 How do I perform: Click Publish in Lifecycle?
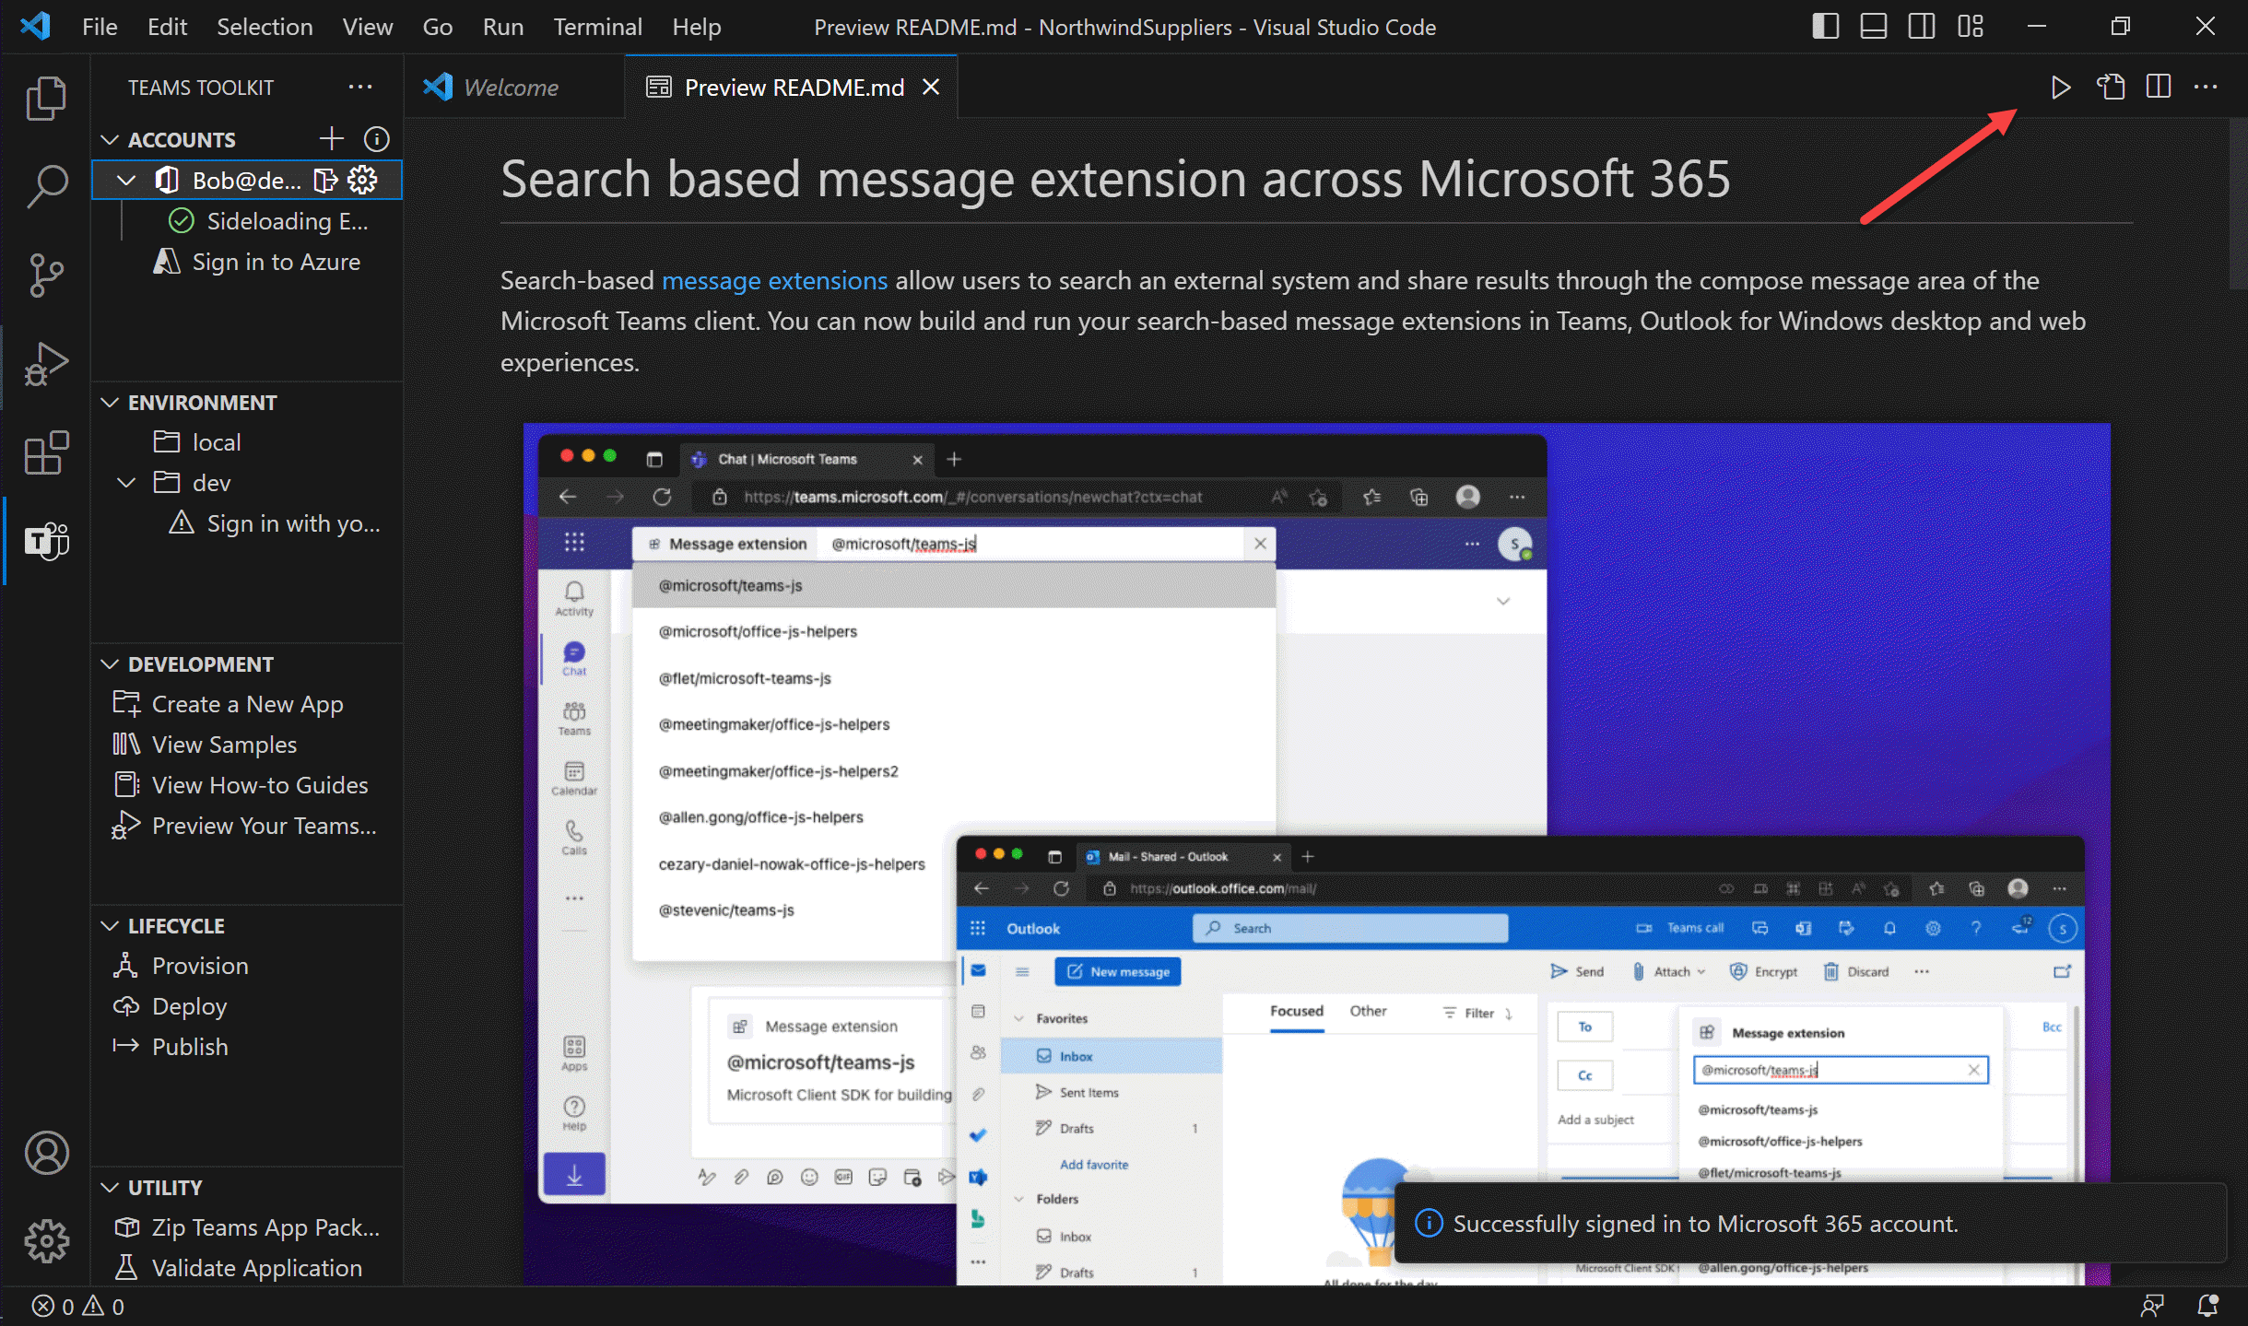click(190, 1047)
